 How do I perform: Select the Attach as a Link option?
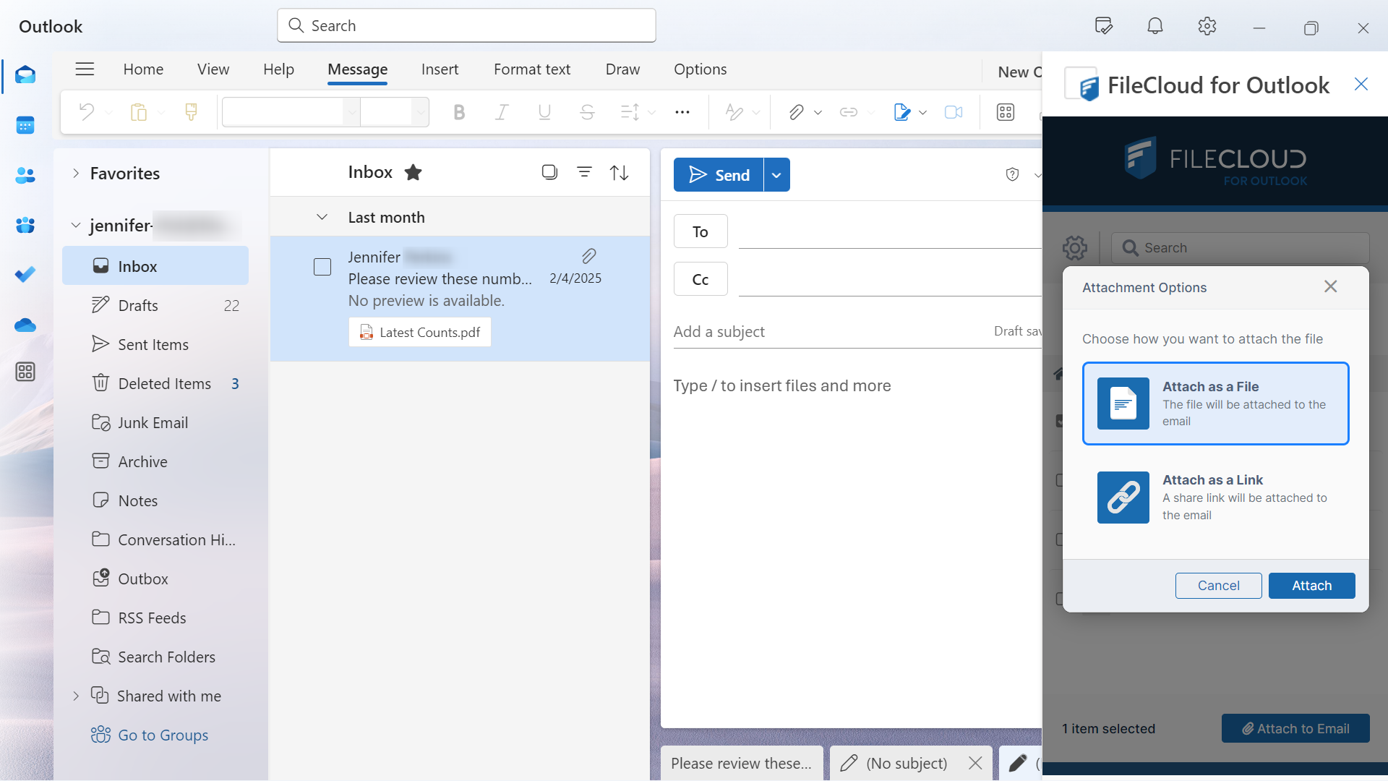point(1215,498)
